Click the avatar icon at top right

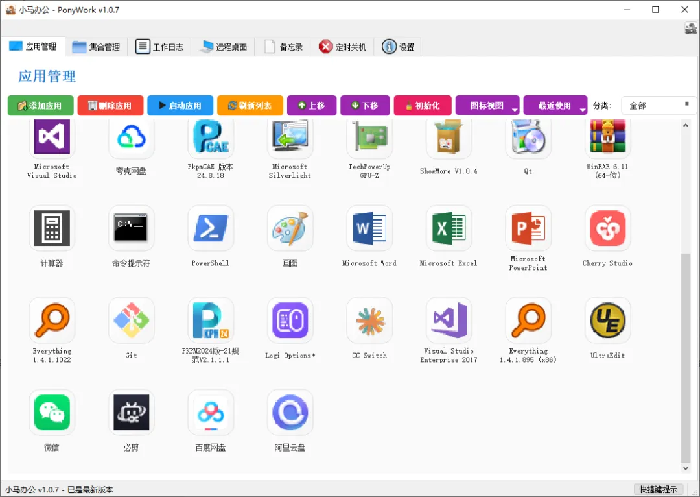(691, 29)
